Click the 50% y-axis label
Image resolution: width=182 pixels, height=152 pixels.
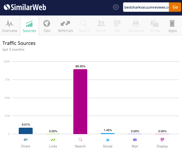pos(7,98)
